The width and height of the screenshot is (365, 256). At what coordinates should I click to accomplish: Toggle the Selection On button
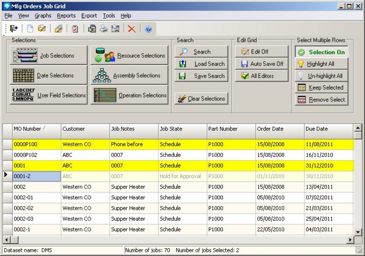click(321, 52)
